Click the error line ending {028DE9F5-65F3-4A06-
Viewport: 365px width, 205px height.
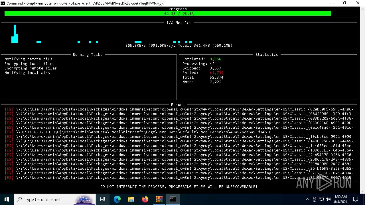click(x=179, y=109)
